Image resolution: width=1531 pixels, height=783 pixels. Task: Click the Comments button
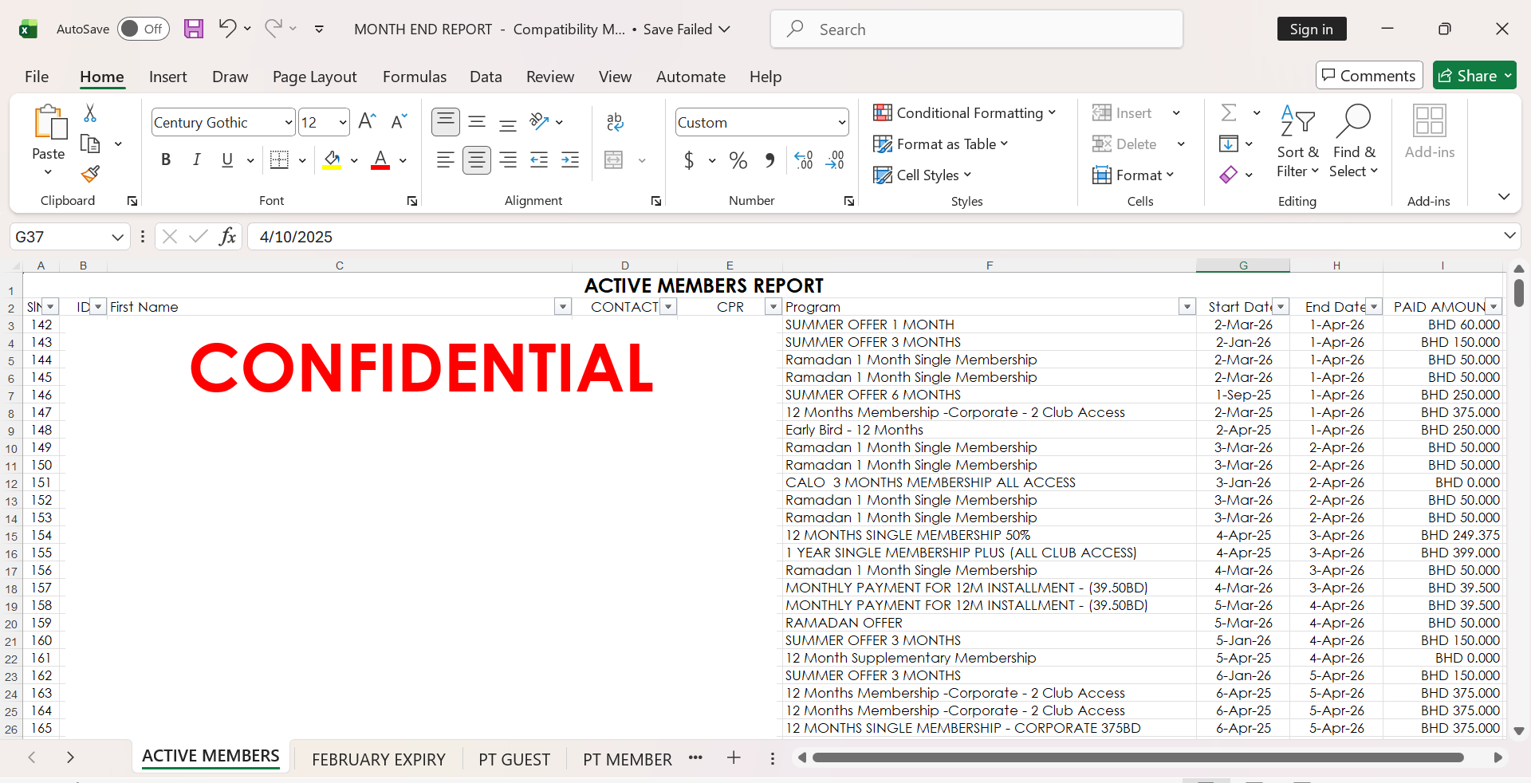[x=1369, y=75]
